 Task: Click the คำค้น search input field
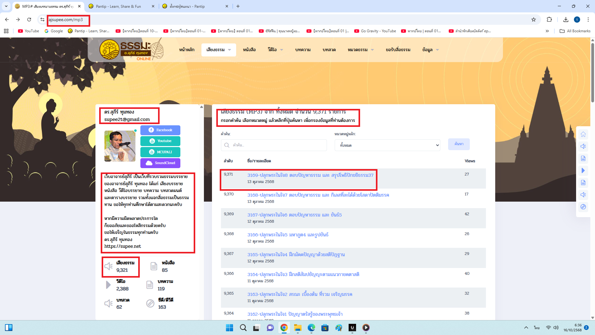click(274, 145)
